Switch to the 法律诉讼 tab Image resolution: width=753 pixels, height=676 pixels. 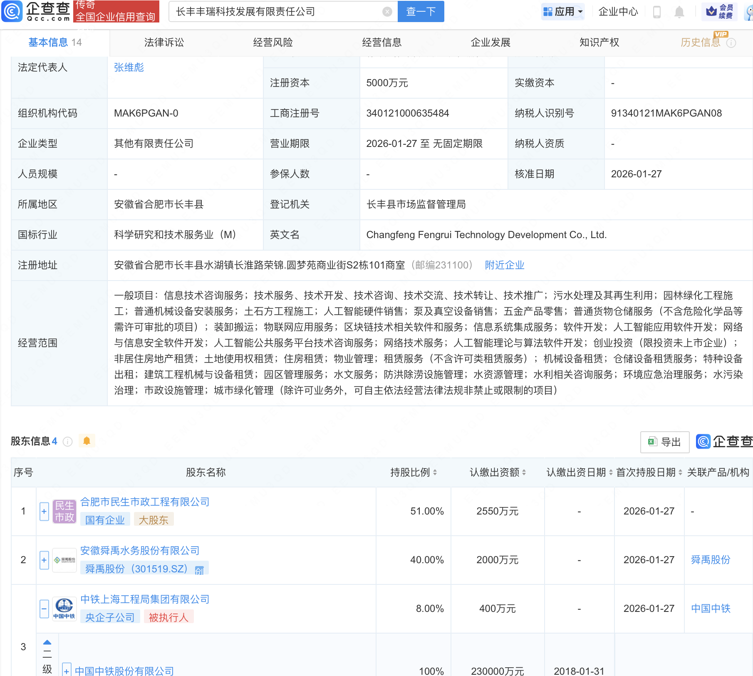(164, 42)
